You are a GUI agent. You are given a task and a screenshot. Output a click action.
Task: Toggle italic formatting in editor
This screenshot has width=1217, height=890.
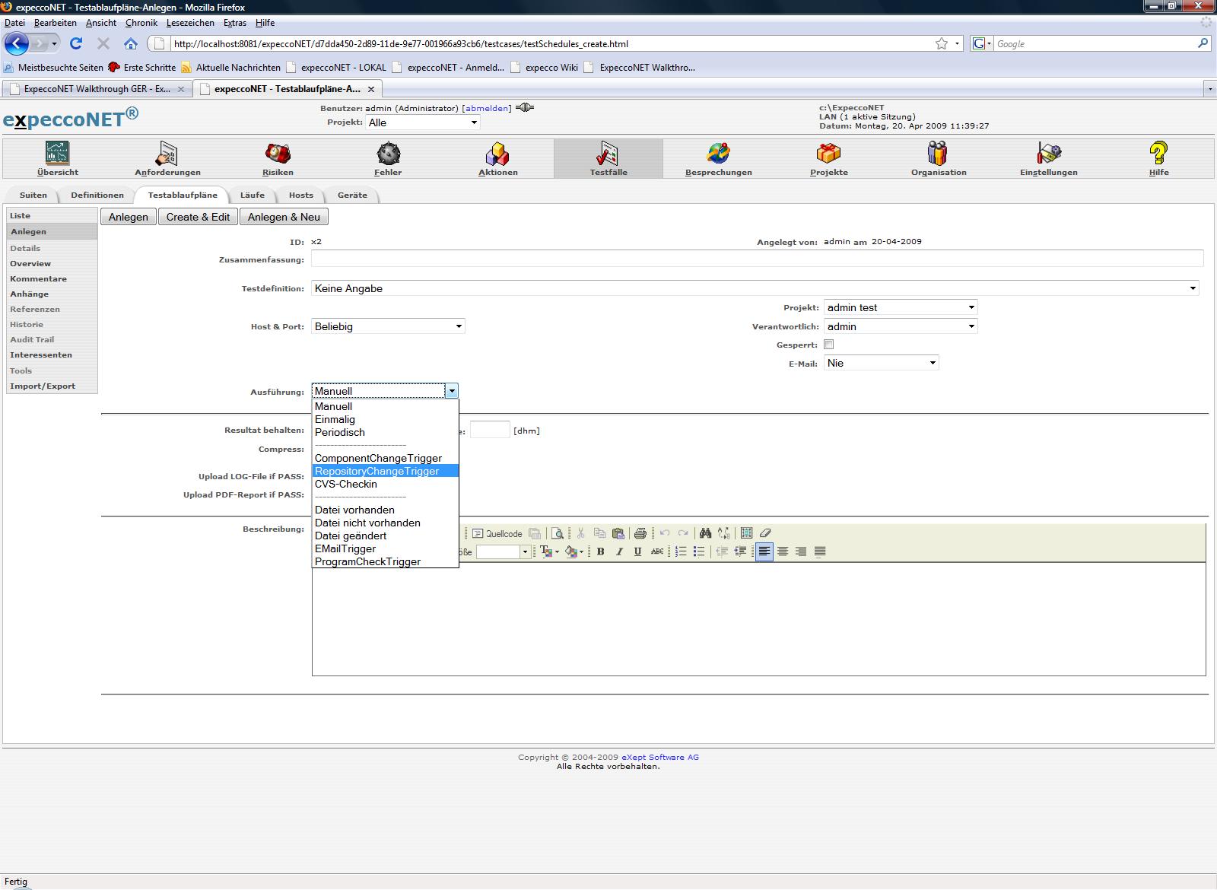pos(619,551)
